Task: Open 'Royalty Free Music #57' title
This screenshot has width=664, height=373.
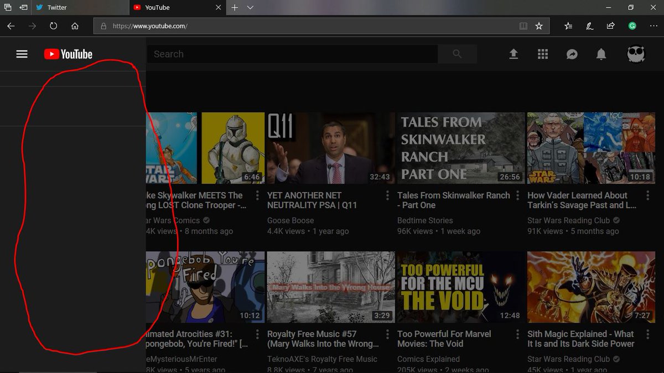Action: [323, 339]
